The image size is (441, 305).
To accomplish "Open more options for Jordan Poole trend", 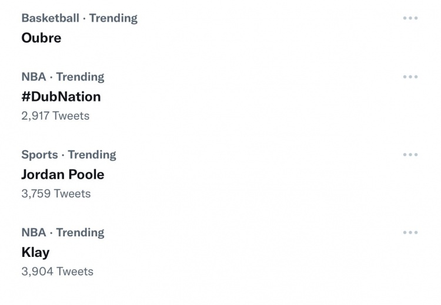I will [x=410, y=154].
